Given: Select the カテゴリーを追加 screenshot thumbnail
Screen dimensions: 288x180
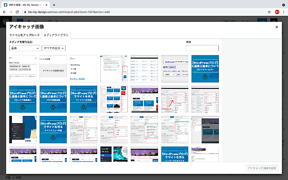Looking at the screenshot, I should [x=84, y=68].
